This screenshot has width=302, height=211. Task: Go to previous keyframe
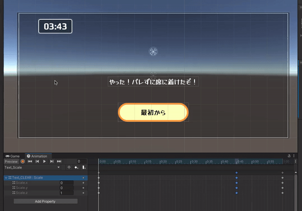(37, 161)
